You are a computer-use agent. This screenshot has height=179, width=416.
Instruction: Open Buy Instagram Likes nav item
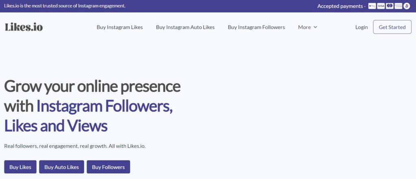pyautogui.click(x=120, y=27)
